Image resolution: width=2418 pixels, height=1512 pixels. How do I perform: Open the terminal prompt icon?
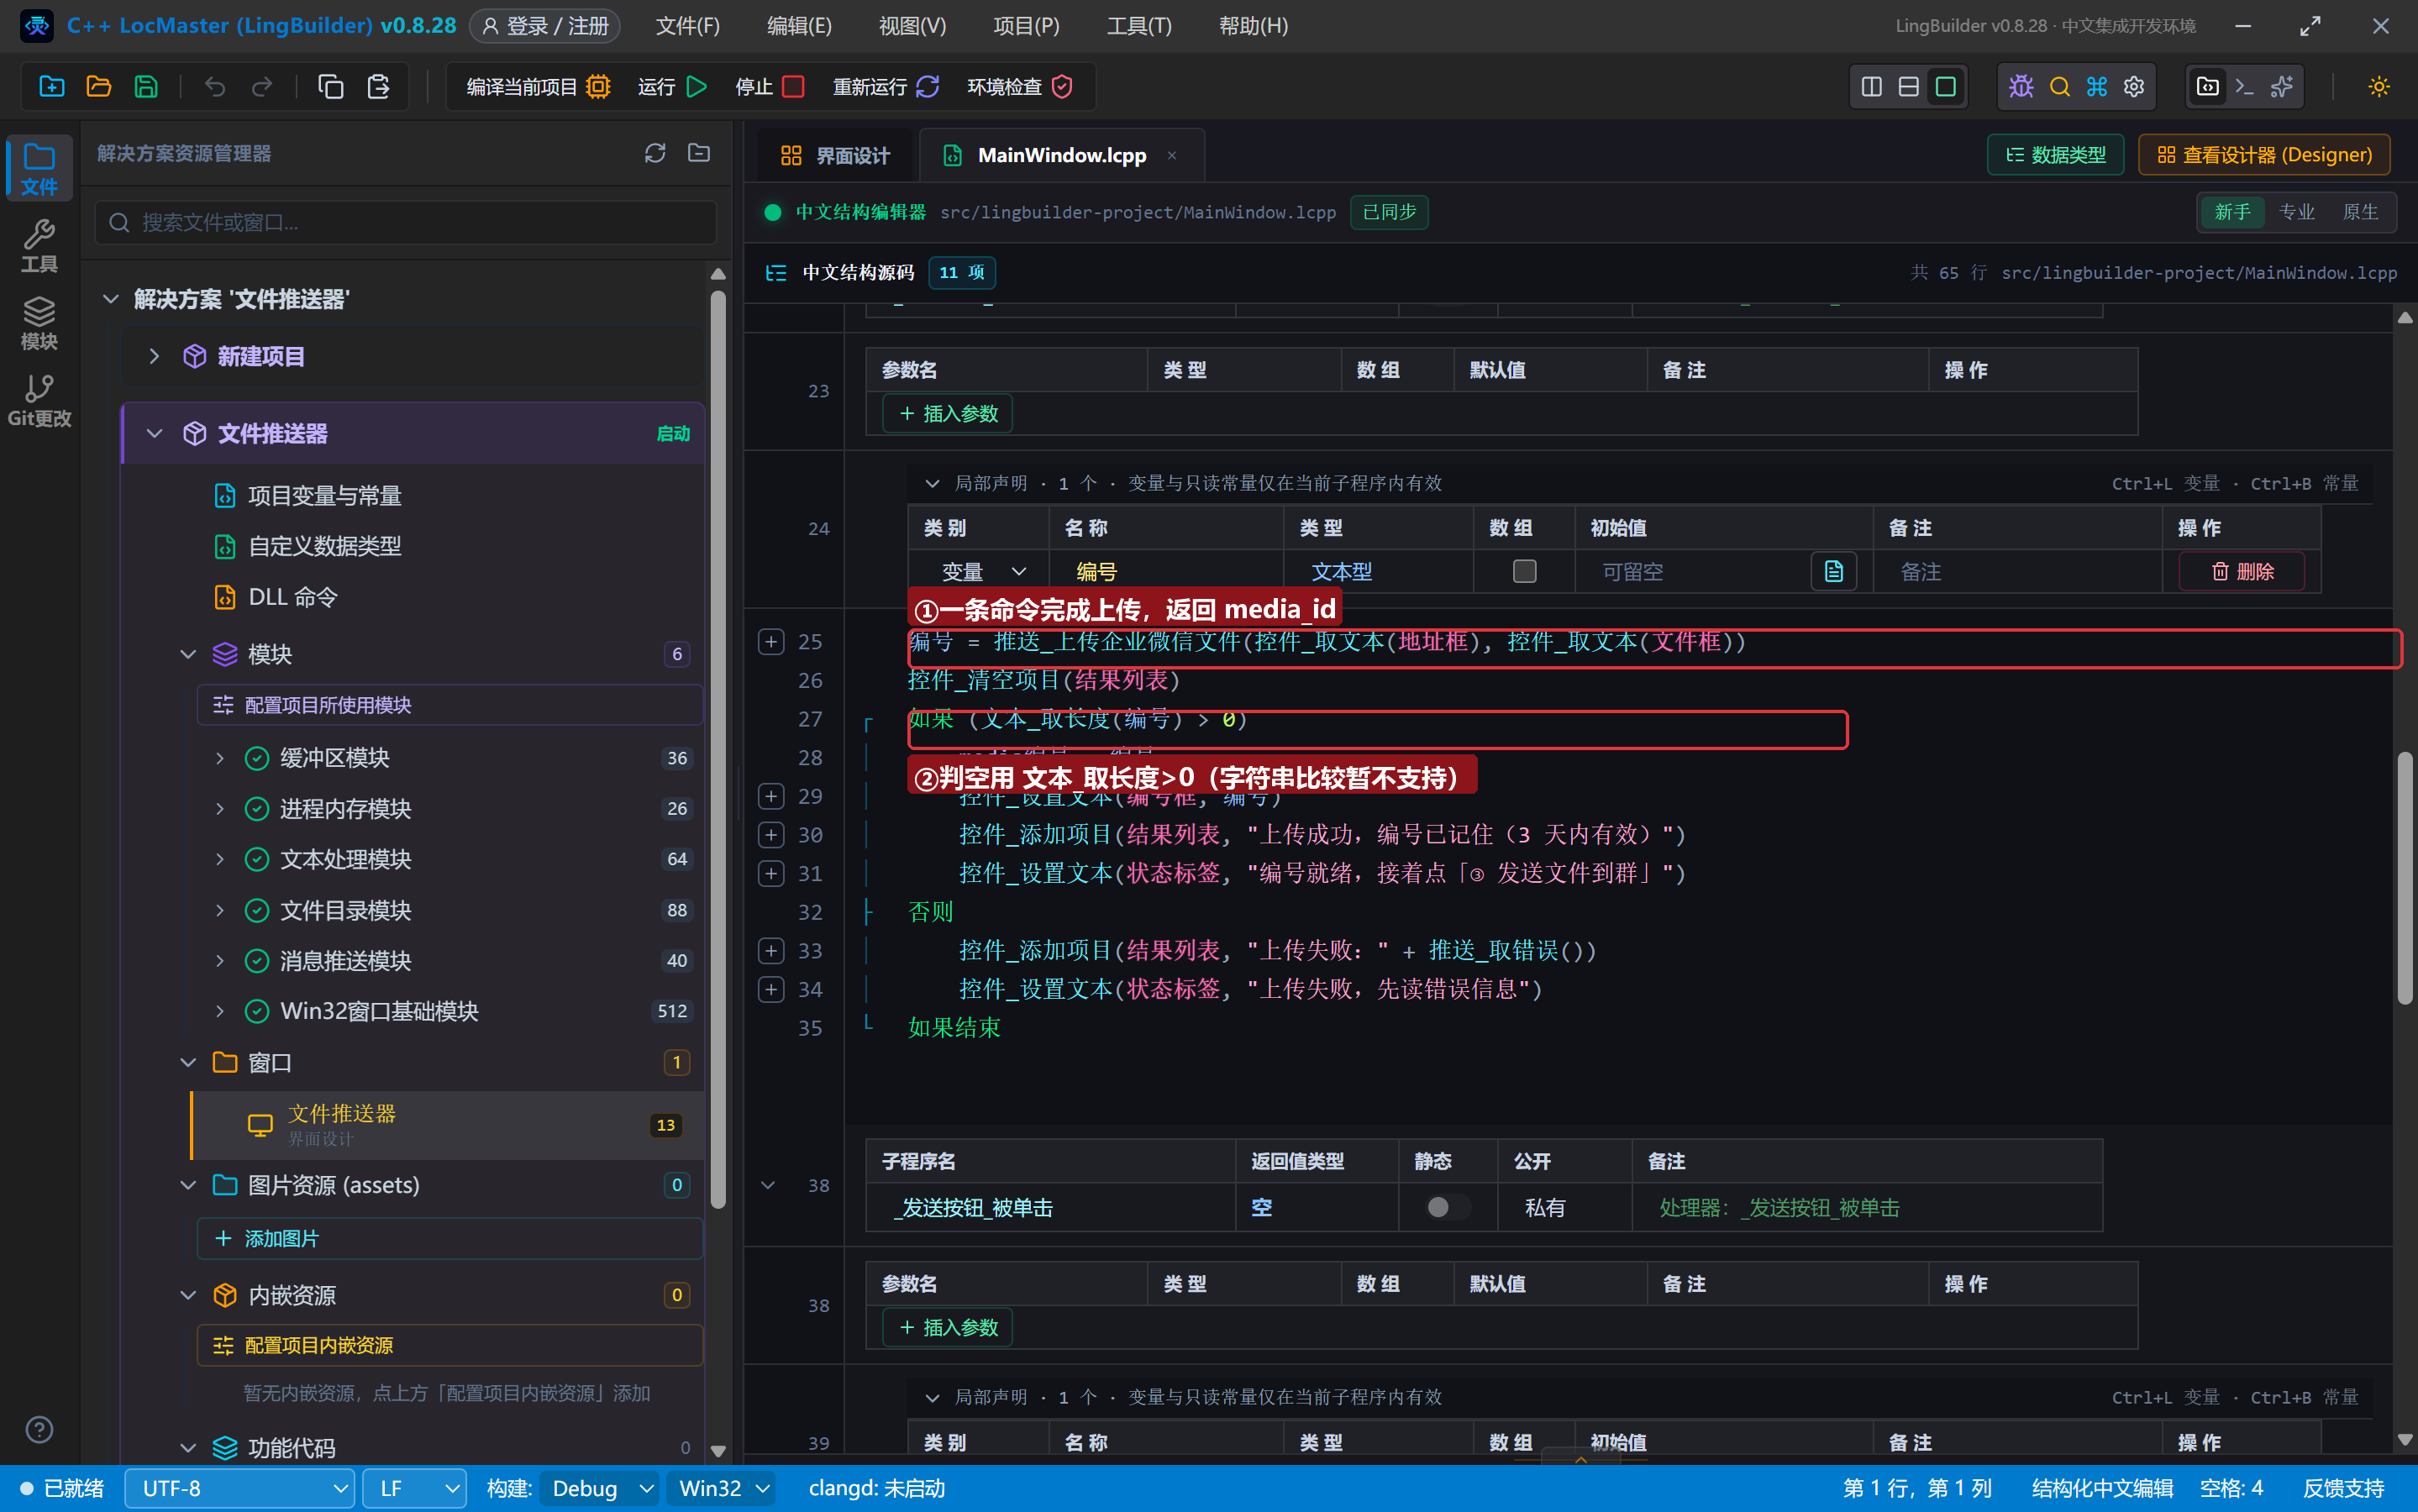point(2244,87)
